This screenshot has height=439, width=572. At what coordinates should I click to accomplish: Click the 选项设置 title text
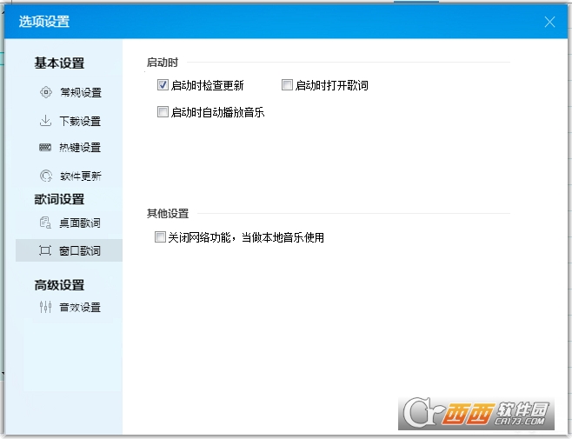tap(44, 22)
